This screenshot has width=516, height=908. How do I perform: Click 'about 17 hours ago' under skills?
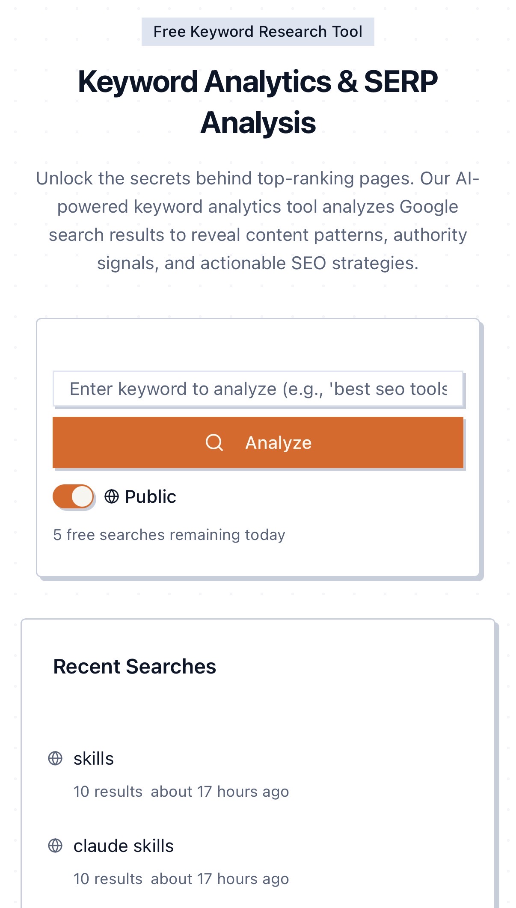click(x=219, y=792)
